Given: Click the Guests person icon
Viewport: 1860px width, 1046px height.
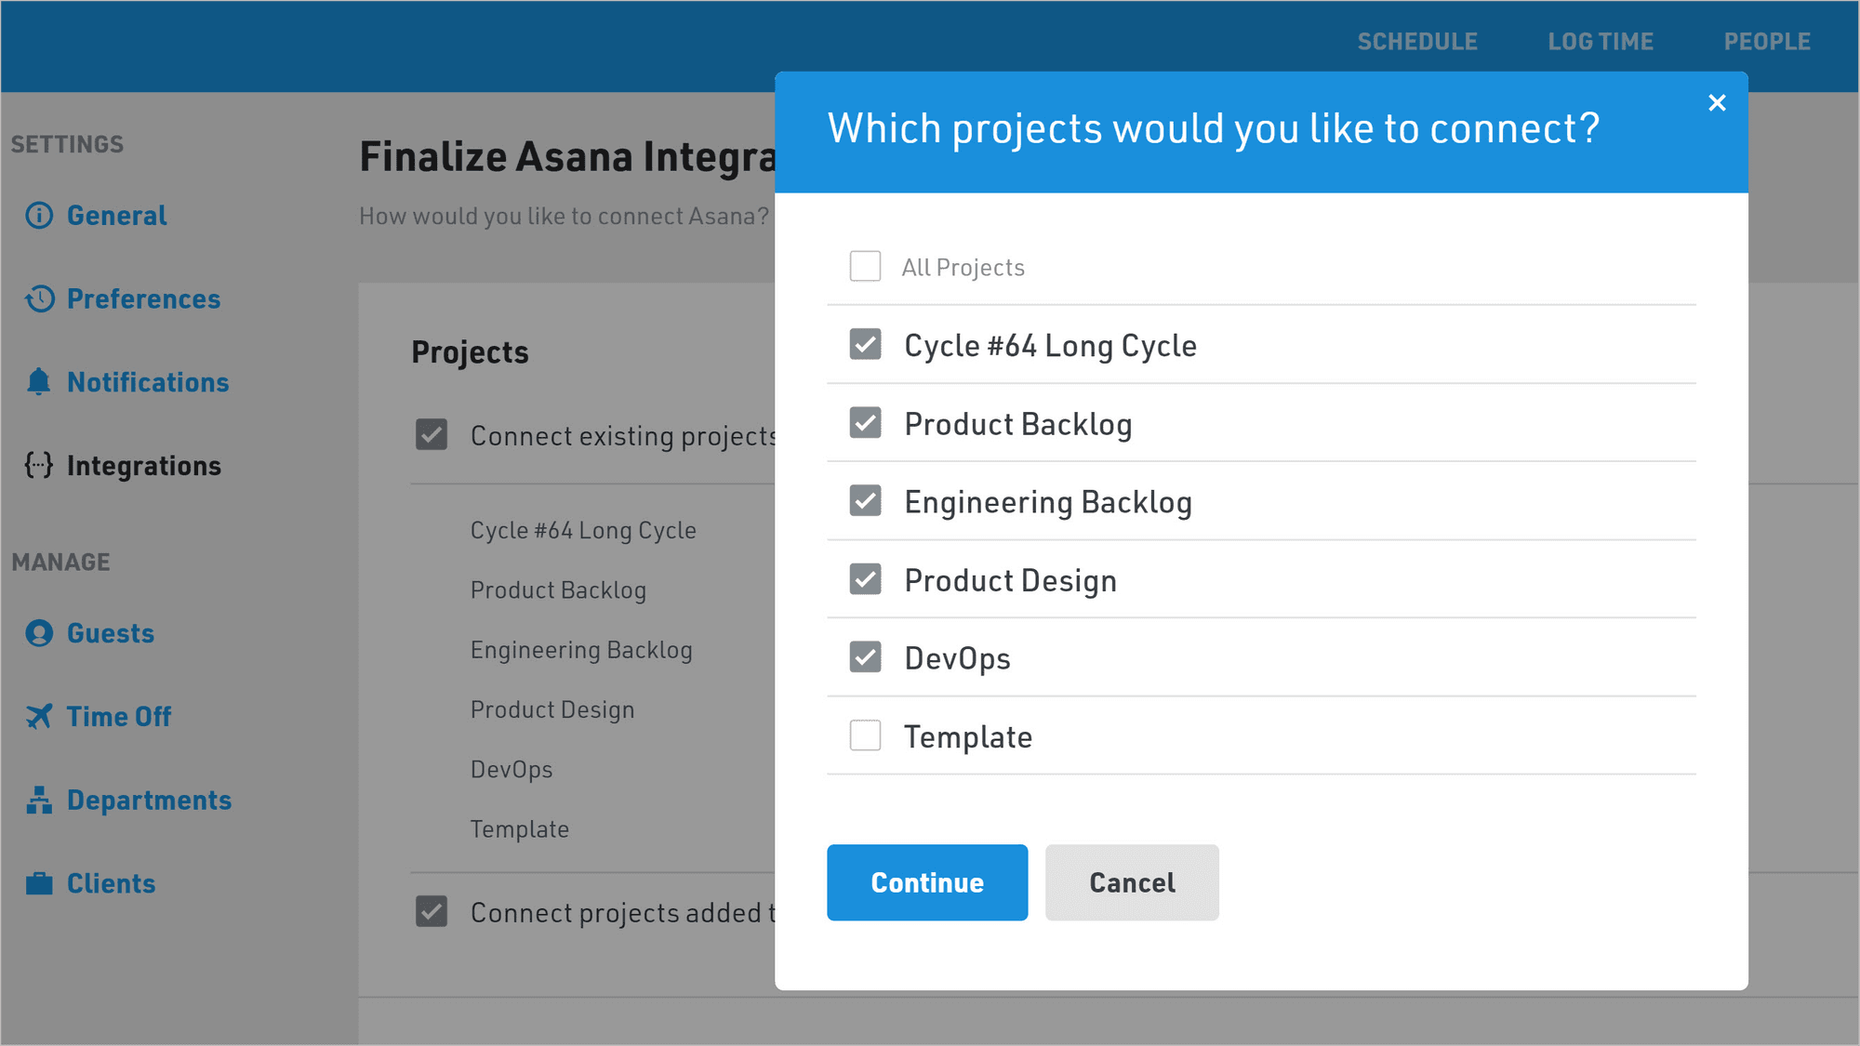Looking at the screenshot, I should pyautogui.click(x=39, y=633).
